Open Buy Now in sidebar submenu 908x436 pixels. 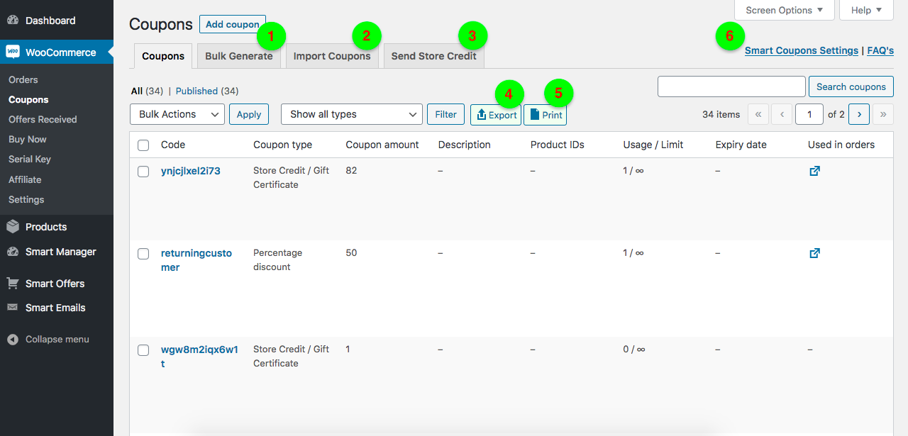(x=28, y=140)
